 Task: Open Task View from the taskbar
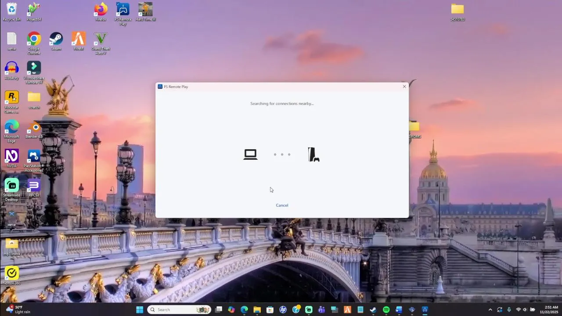click(x=219, y=310)
